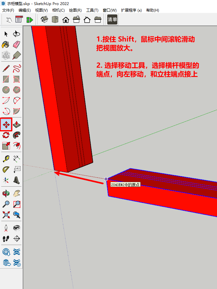This screenshot has width=217, height=289.
Task: Choose the Line pencil tool
Action: pos(6,68)
